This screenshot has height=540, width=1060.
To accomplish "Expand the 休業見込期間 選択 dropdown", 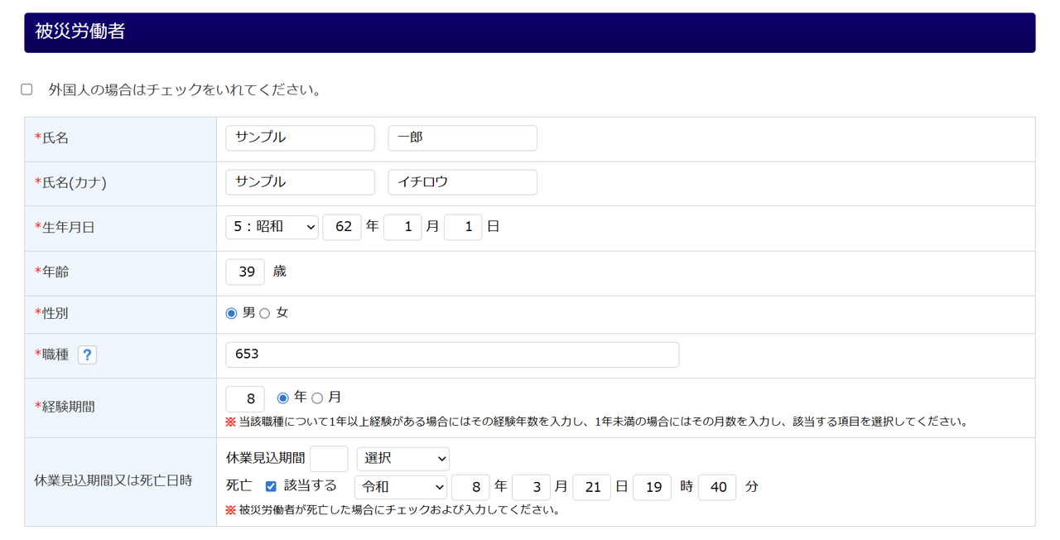I will pyautogui.click(x=402, y=458).
